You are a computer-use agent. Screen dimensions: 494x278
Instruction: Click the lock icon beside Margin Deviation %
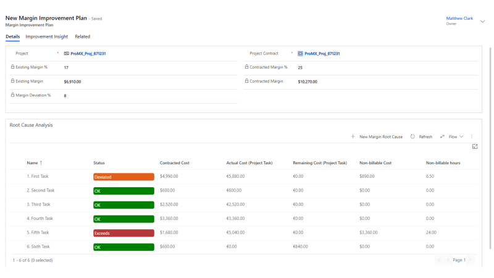click(x=12, y=95)
